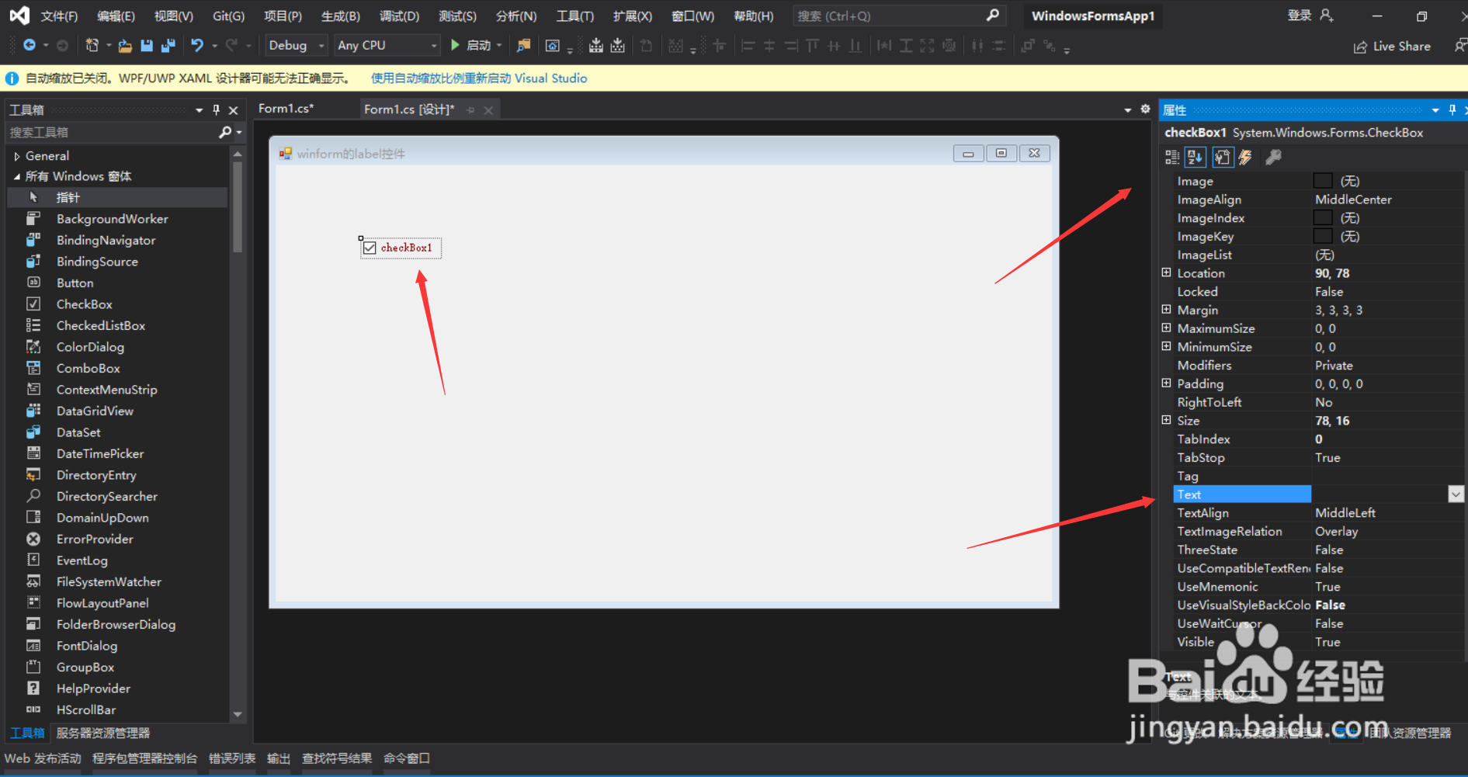This screenshot has height=777, width=1468.
Task: Click the new project icon
Action: (x=92, y=46)
